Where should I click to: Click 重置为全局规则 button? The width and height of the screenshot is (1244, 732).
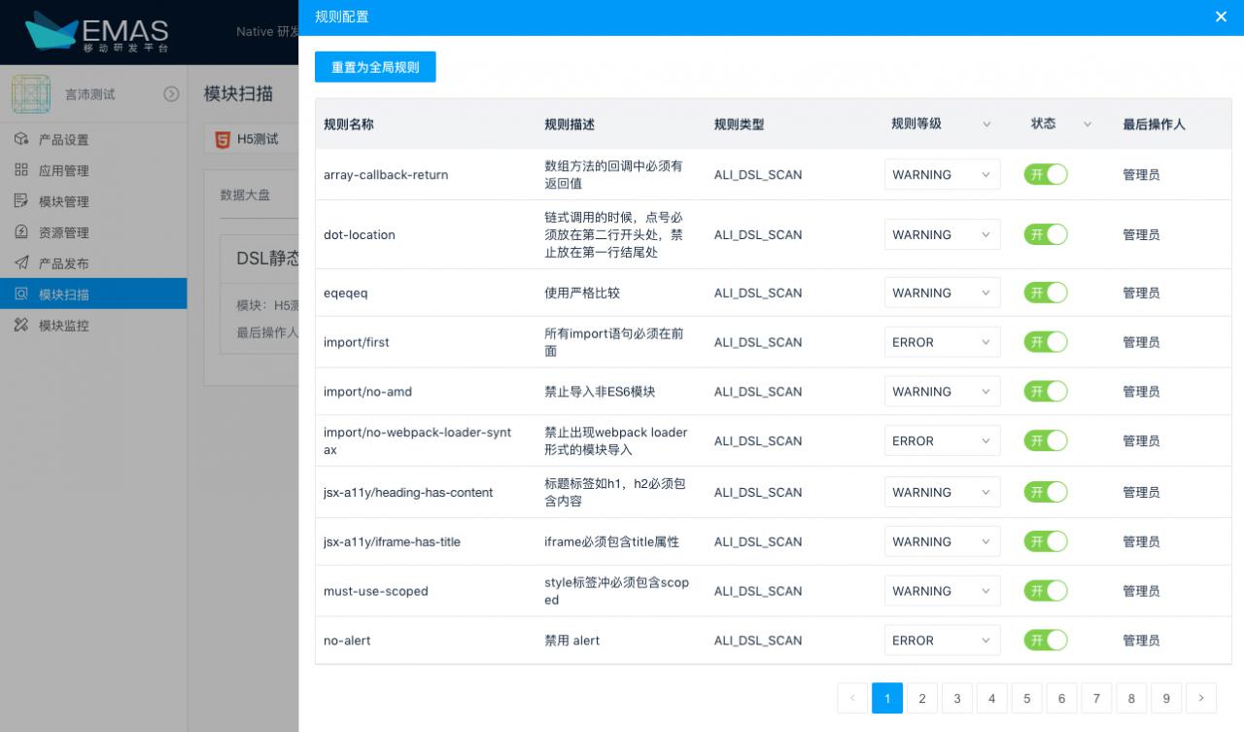tap(375, 67)
